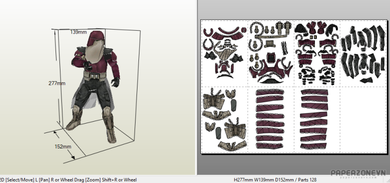390x183 pixels.
Task: Select the beige boot parts page
Action: pos(225,120)
